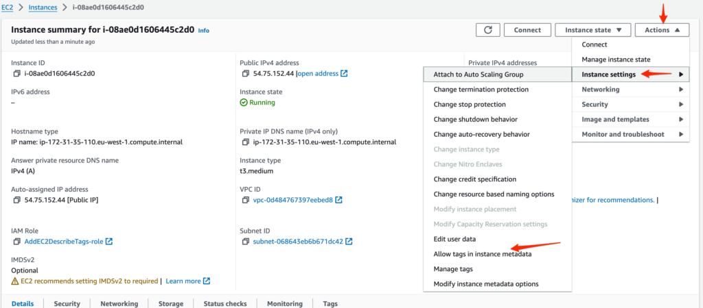Choose Change auto-recovery behavior
The image size is (703, 308).
(498, 134)
